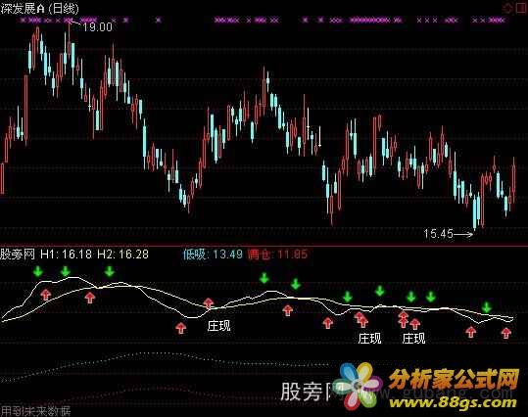Screen dimensions: 528x417
Task: Click the dim square icon in the chart corner
Action: (x=521, y=8)
